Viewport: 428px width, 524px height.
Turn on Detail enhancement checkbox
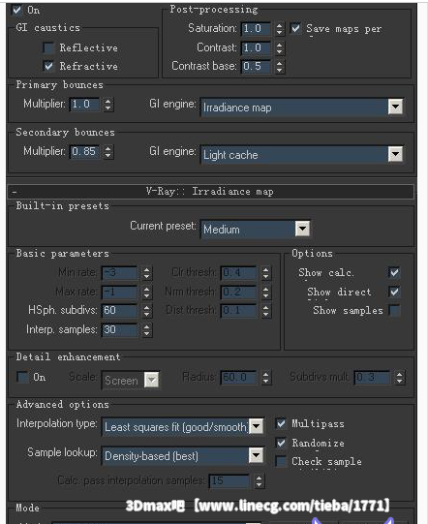click(22, 377)
